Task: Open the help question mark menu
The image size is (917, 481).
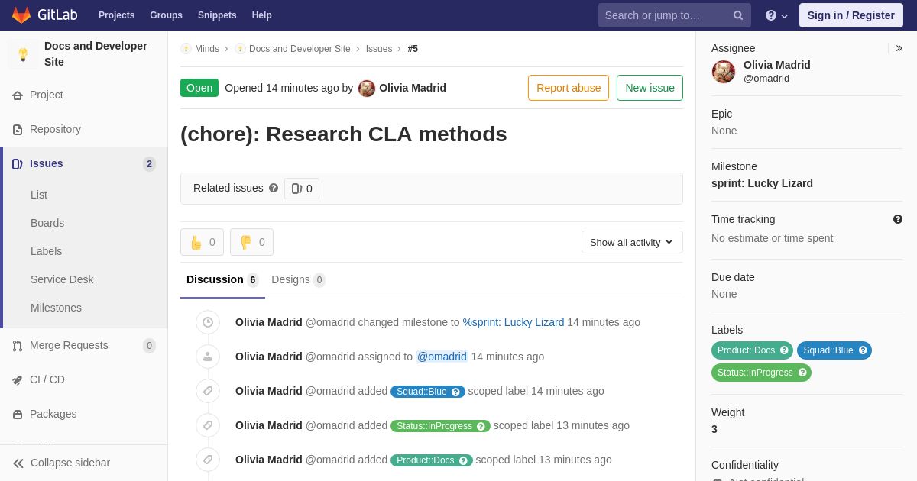Action: click(x=776, y=15)
